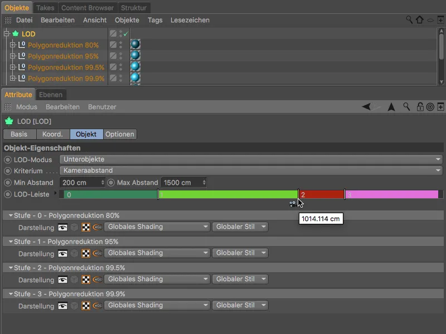The width and height of the screenshot is (446, 334).
Task: Click the back arrow in the Attribute manager
Action: 367,107
